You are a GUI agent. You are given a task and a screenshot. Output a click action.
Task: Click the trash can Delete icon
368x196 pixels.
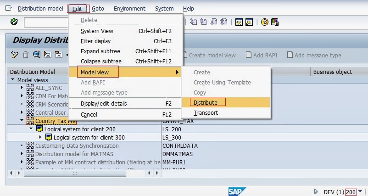tap(26, 55)
